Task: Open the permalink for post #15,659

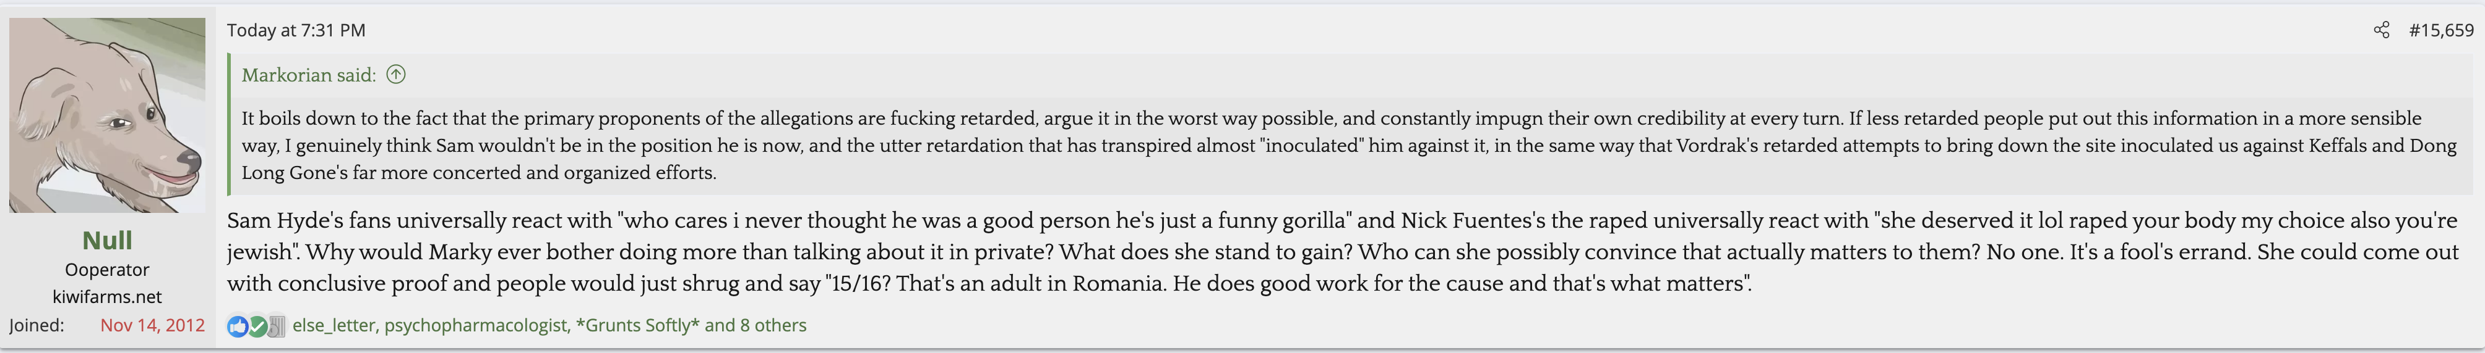Action: click(x=2440, y=30)
